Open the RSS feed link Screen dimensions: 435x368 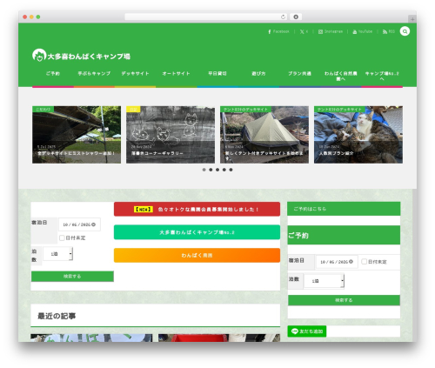click(x=389, y=31)
